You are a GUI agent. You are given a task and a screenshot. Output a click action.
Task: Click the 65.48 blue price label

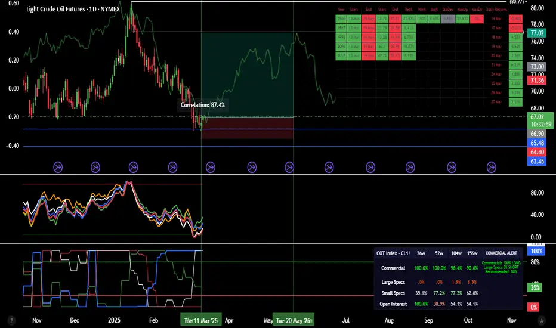(x=537, y=143)
